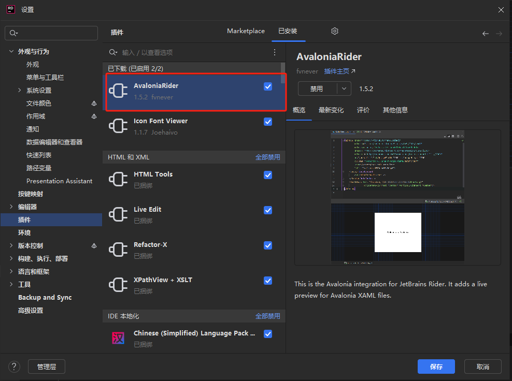Expand the 构建、执行、部署 tree node

11,258
